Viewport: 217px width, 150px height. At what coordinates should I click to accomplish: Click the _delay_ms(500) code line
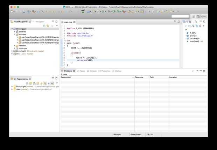(84, 60)
